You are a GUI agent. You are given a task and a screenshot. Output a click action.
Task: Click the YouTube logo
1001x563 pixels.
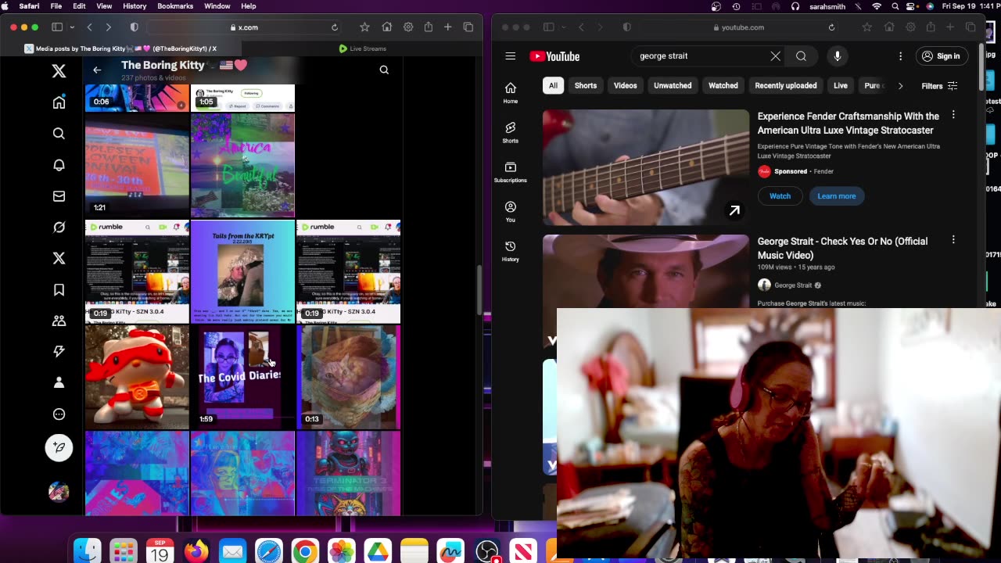(x=554, y=56)
